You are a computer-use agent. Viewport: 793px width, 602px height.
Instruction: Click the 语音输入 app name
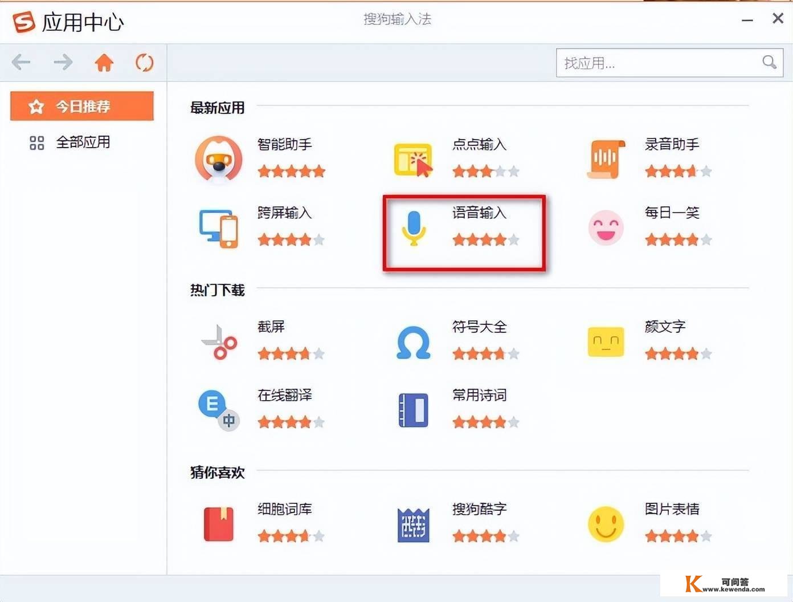point(480,213)
